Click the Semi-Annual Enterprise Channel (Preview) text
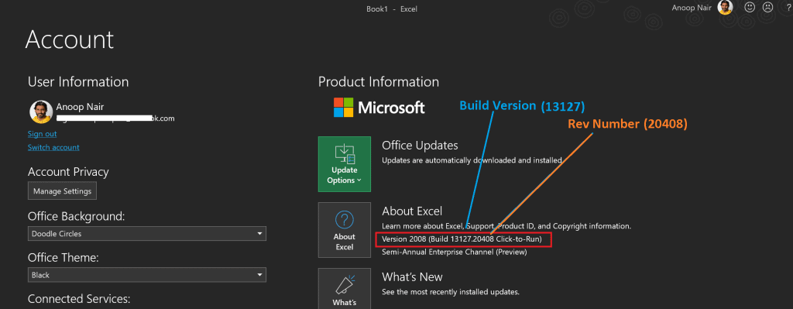This screenshot has width=793, height=309. click(x=454, y=252)
